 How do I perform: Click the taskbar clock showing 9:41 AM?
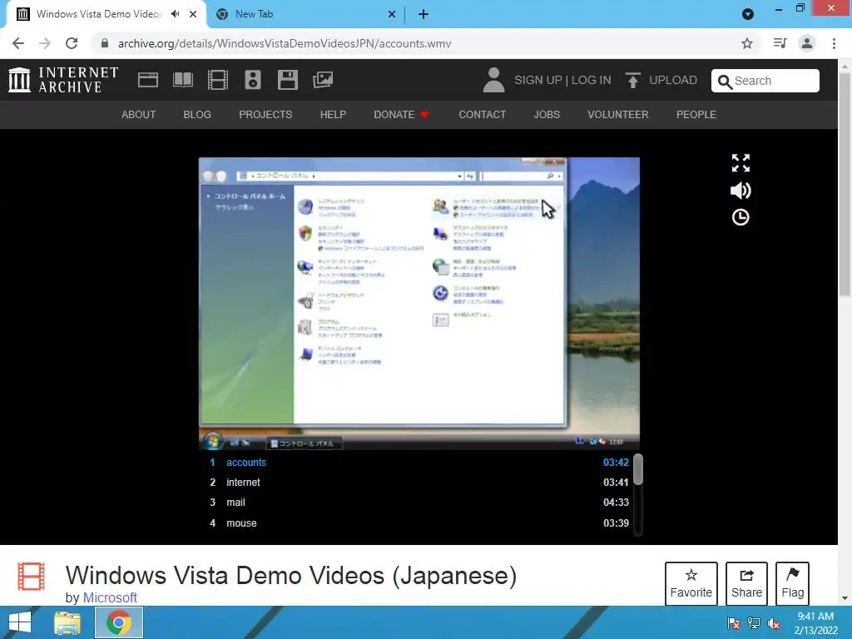(815, 623)
